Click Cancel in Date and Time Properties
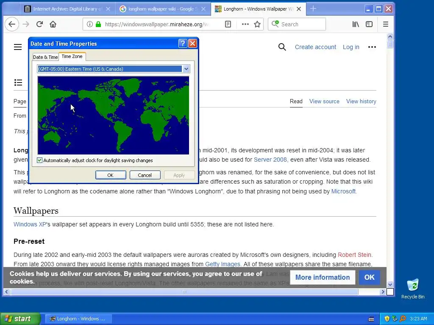 click(145, 175)
